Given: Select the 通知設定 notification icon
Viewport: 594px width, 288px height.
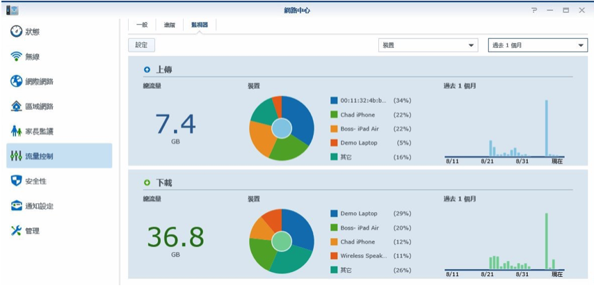Looking at the screenshot, I should point(16,206).
